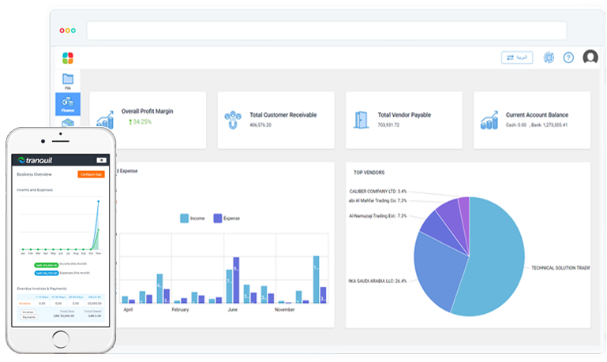Click the circular target icon near help
The height and width of the screenshot is (362, 607).
pyautogui.click(x=549, y=58)
